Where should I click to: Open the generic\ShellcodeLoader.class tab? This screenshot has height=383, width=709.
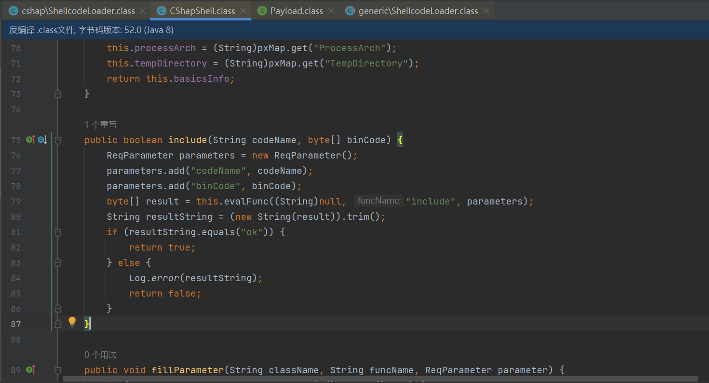tap(418, 11)
